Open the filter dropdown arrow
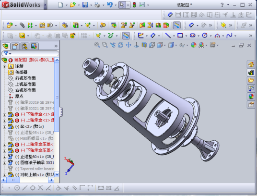 pyautogui.click(x=10, y=54)
